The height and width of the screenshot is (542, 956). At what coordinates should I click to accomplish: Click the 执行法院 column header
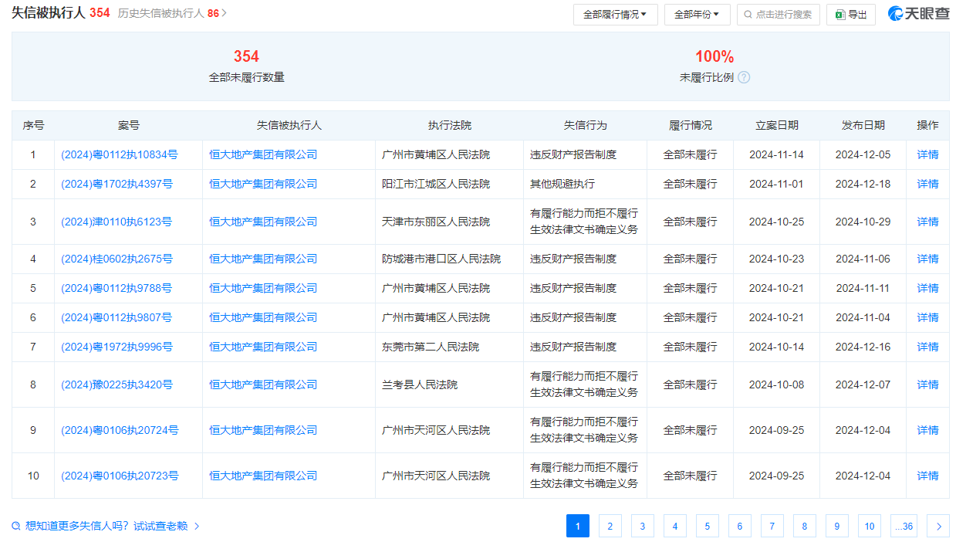click(x=450, y=125)
